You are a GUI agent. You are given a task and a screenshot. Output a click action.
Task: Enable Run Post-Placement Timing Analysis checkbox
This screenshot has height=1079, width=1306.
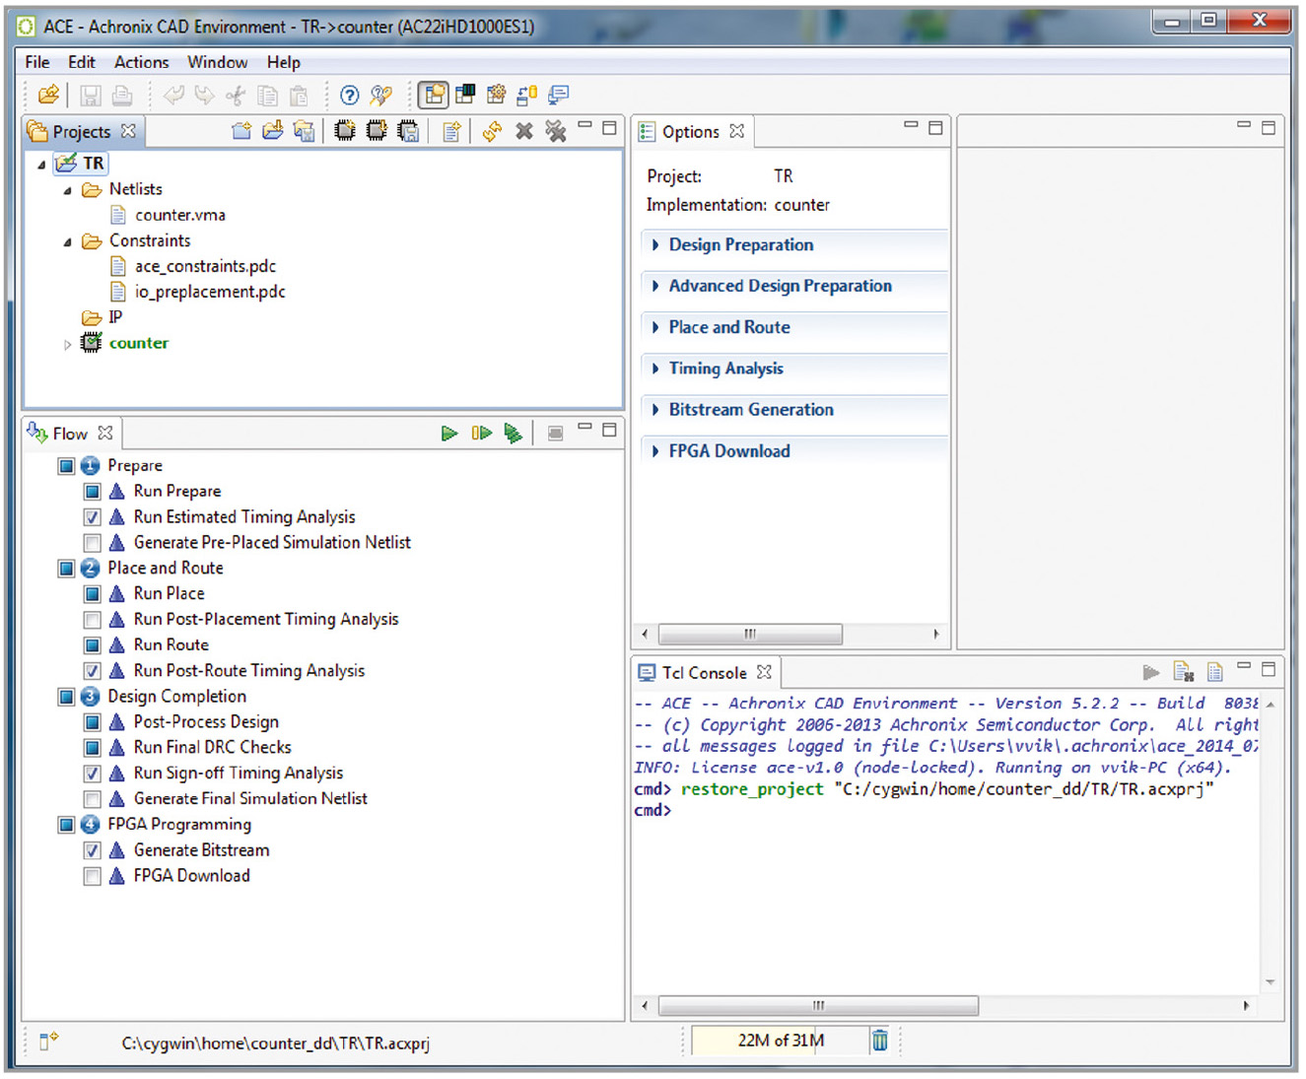click(x=92, y=620)
